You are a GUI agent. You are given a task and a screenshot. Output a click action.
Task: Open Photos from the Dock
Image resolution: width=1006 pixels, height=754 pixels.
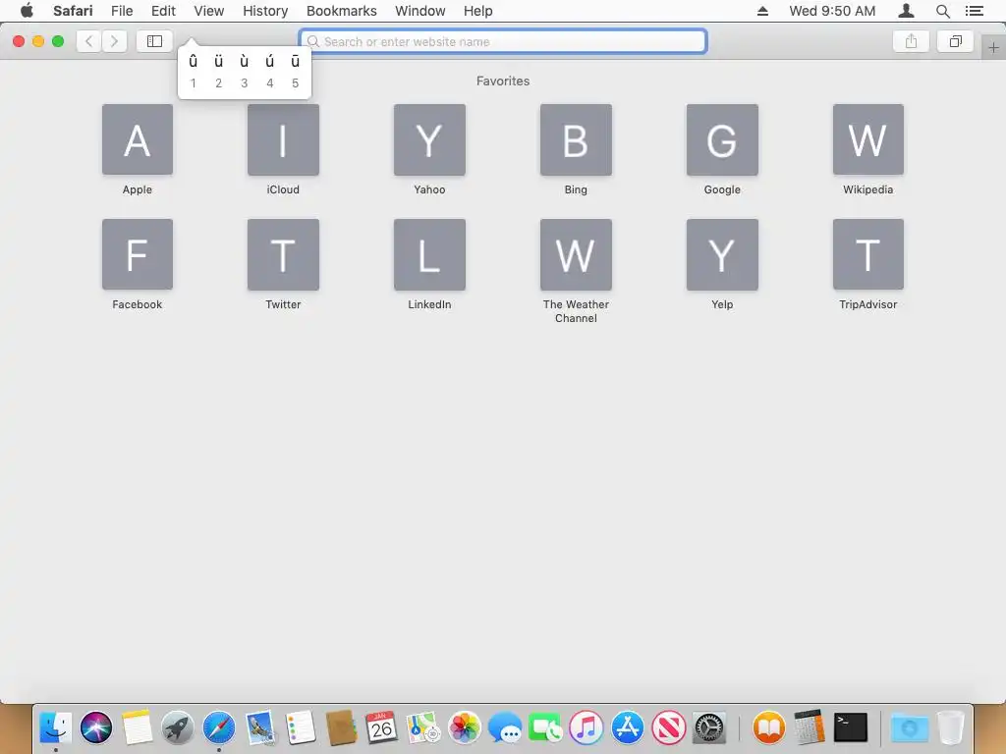pyautogui.click(x=464, y=727)
